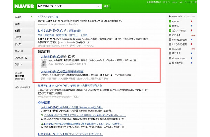This screenshot has width=210, height=137.
Task: Click rank 9 badge beside Google Maps
Action: [x=170, y=58]
